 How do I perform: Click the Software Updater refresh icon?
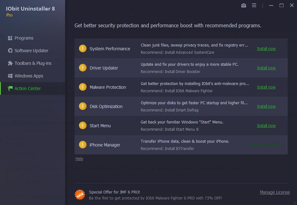click(10, 50)
